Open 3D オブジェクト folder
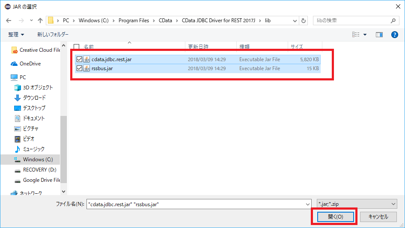Image resolution: width=405 pixels, height=228 pixels. tap(33, 88)
